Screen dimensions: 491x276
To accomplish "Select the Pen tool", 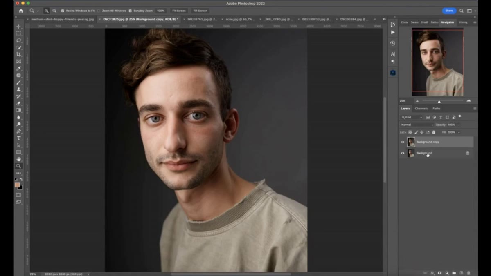I will (x=18, y=131).
